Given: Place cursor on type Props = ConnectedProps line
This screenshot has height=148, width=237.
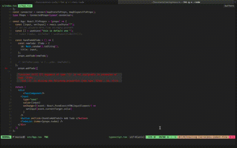Looking at the screenshot, I should 43,15.
